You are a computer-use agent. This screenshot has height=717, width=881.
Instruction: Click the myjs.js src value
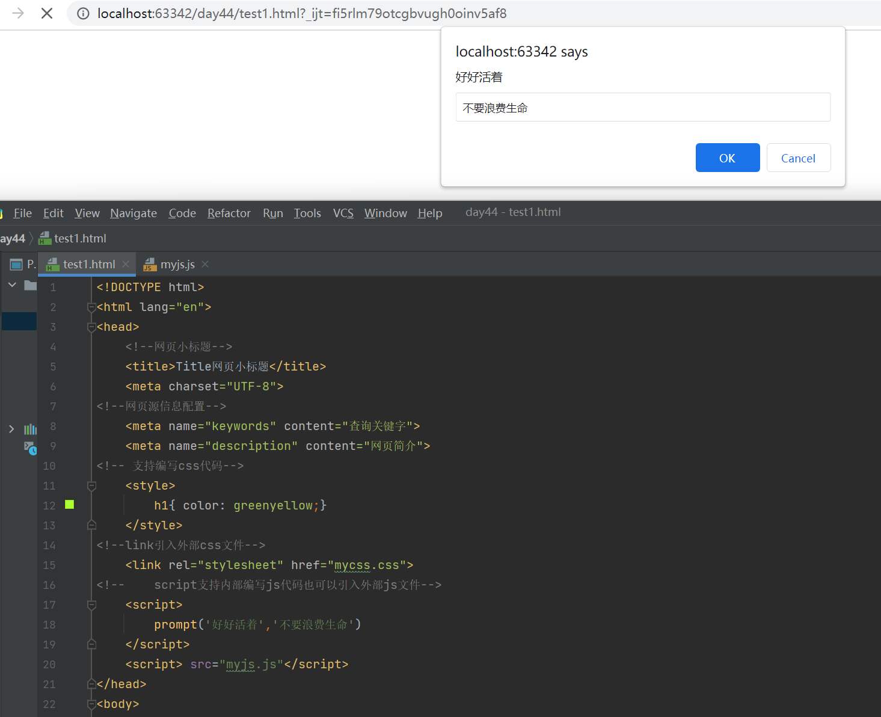tap(251, 665)
